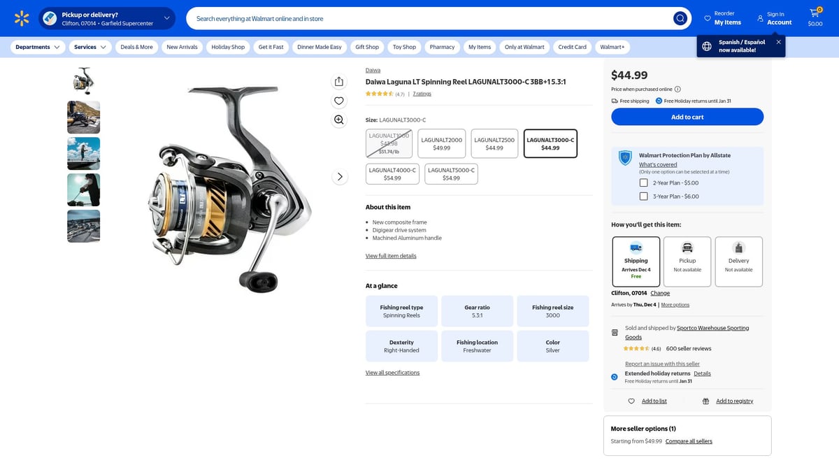Open the cart via the cart icon
Screen dimensions: 839x472
point(814,14)
